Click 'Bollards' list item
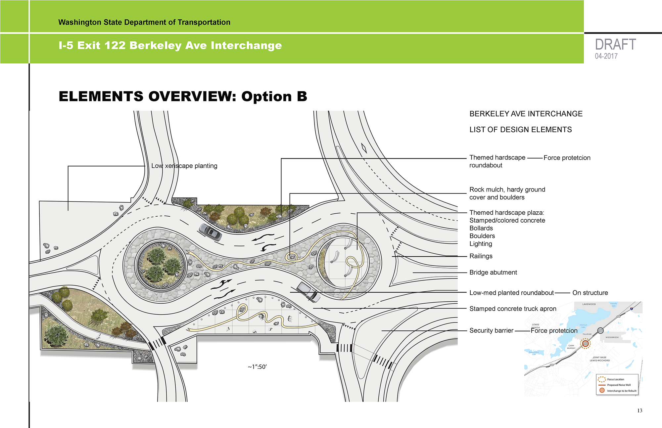The width and height of the screenshot is (662, 428). pos(481,228)
